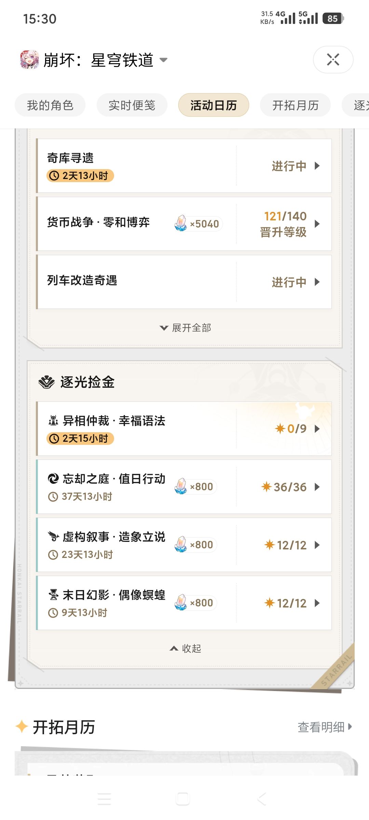Tap the jade icon in the 末日幻影 row
Screen dimensions: 369x820
coord(181,602)
